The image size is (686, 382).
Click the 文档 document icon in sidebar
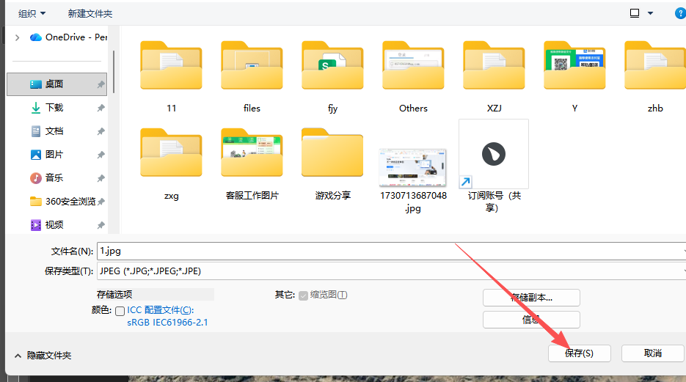[x=36, y=131]
